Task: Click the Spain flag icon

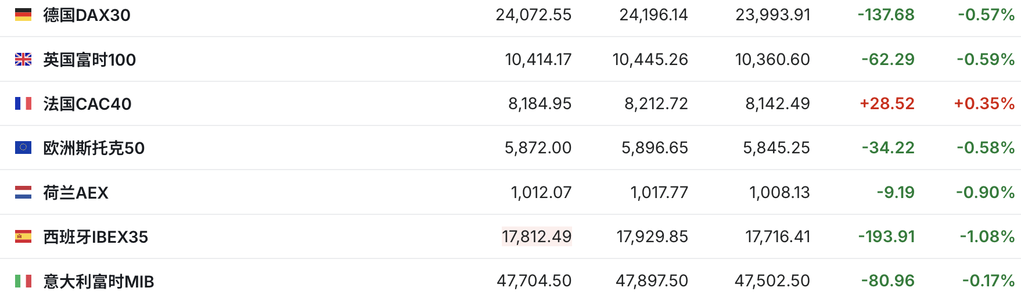Action: click(x=23, y=236)
